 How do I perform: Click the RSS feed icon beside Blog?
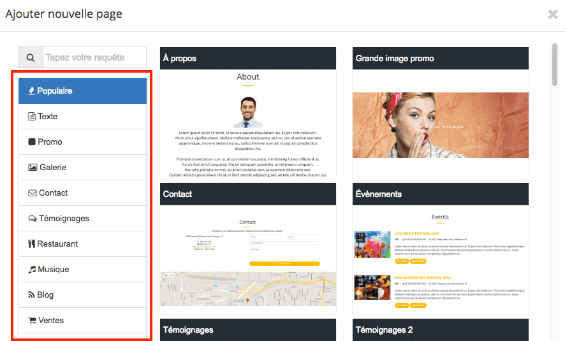pyautogui.click(x=32, y=295)
